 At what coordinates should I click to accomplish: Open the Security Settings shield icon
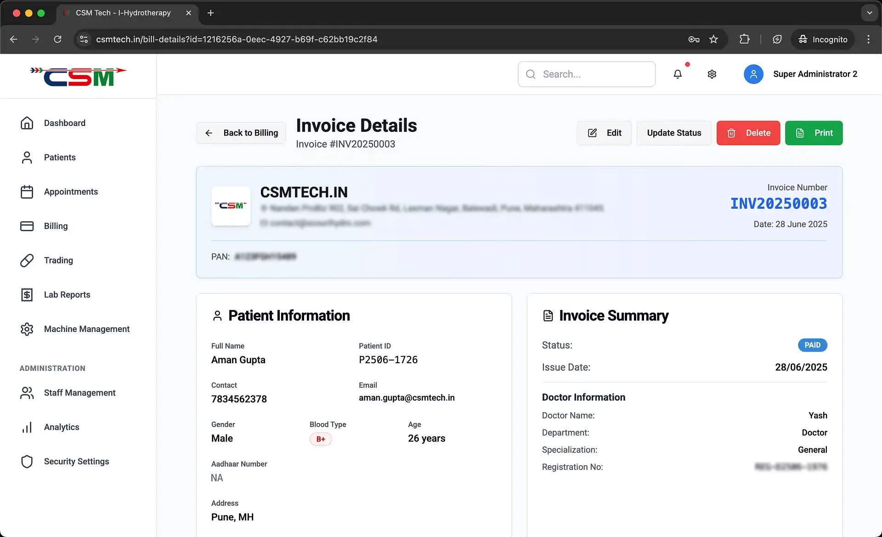tap(27, 461)
